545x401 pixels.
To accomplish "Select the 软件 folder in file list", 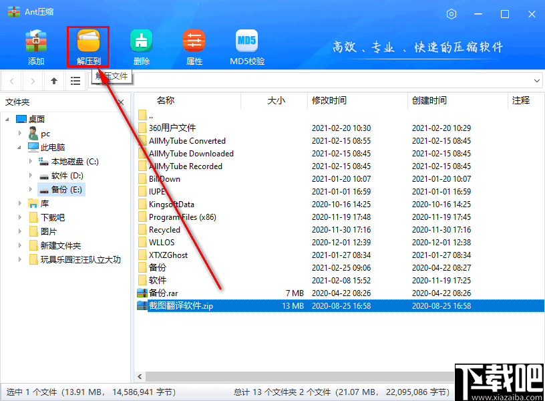I will (339, 280).
